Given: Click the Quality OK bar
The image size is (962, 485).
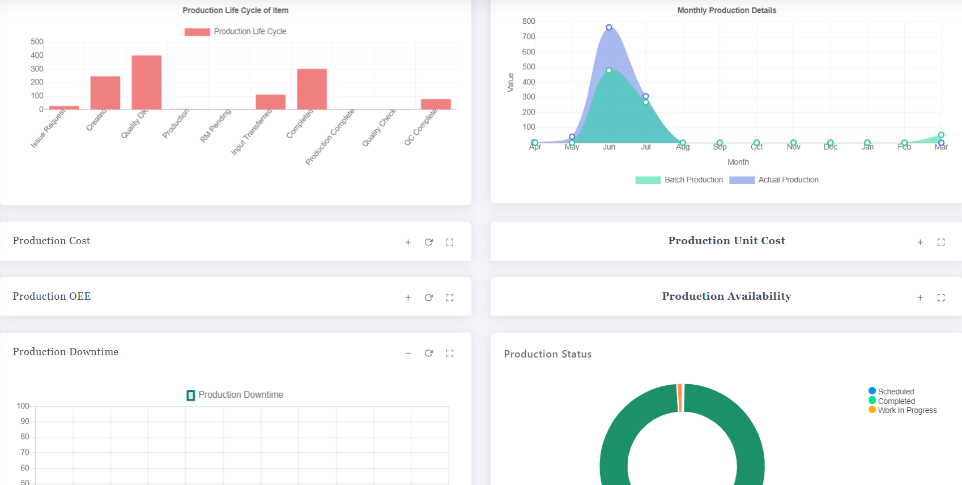Looking at the screenshot, I should (x=147, y=83).
